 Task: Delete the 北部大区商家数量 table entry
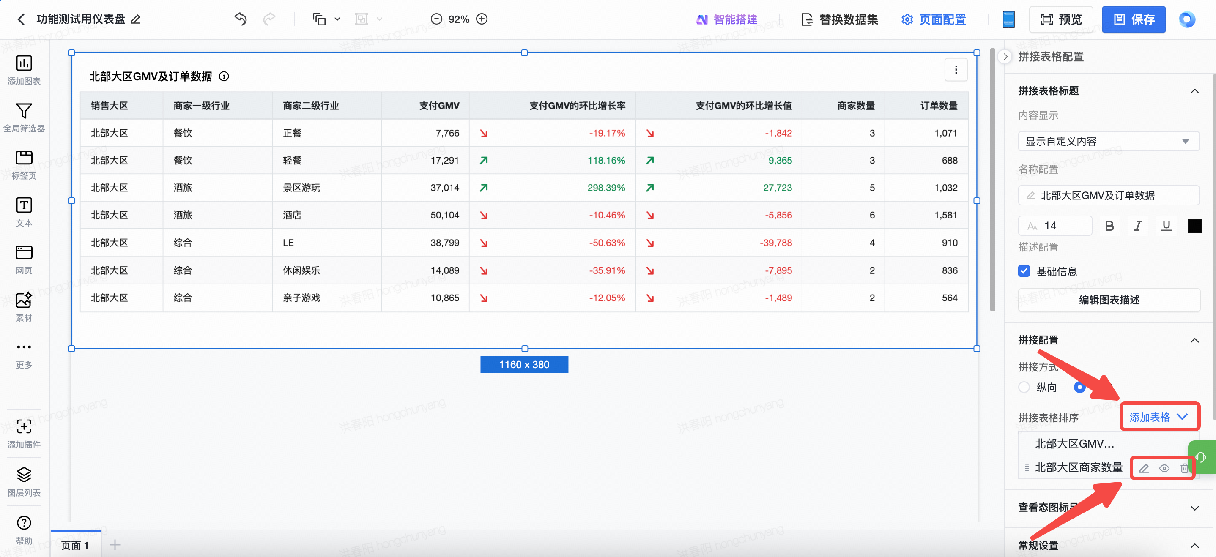[x=1184, y=468]
